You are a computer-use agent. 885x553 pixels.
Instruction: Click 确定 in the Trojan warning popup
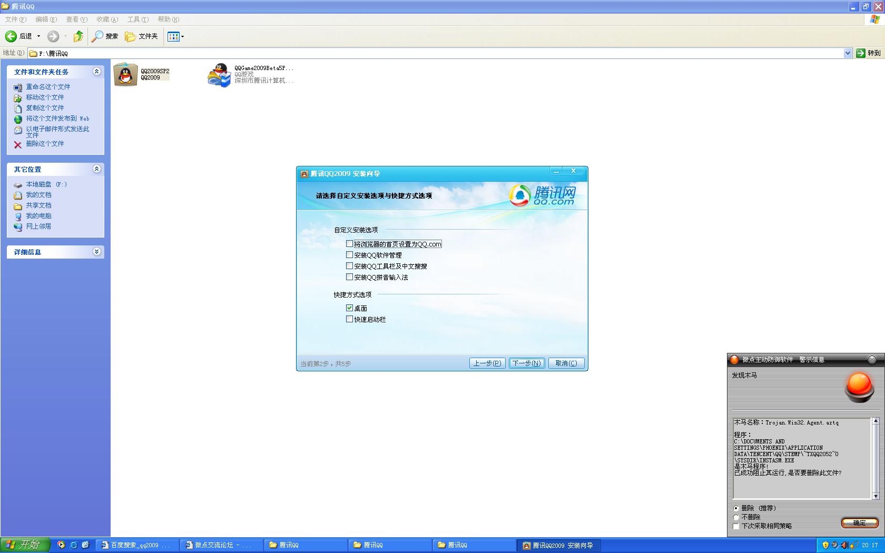tap(860, 523)
